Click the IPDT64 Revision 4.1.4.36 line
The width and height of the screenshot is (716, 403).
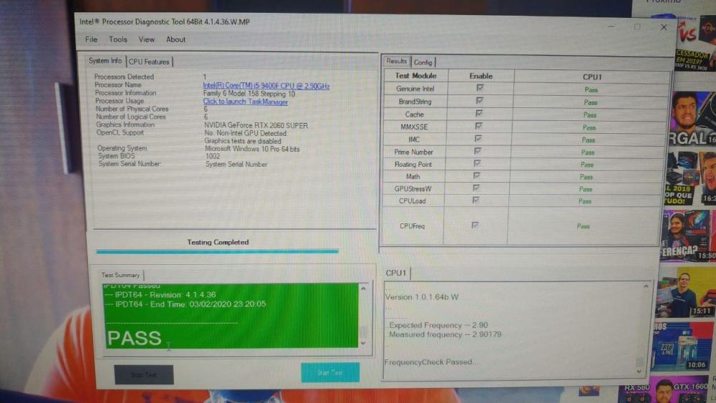(x=160, y=295)
